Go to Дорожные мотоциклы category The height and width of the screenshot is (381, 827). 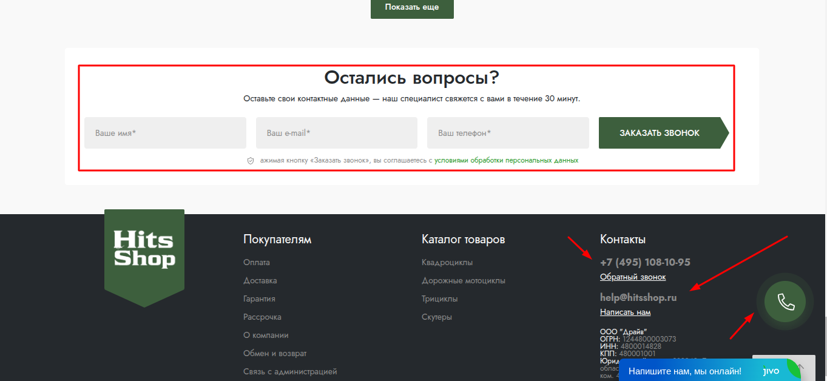pyautogui.click(x=464, y=281)
